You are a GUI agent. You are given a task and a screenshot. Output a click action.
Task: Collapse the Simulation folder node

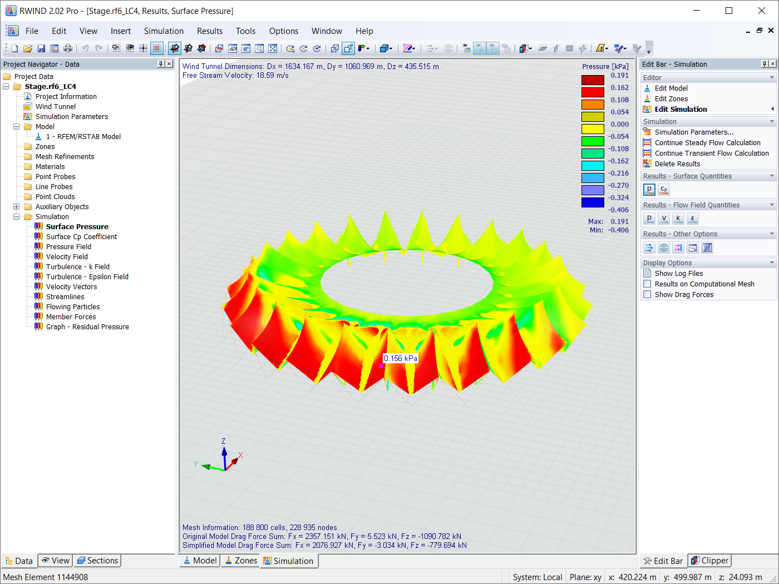17,216
